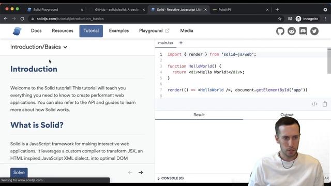Select the Tutorial nav item

click(91, 31)
